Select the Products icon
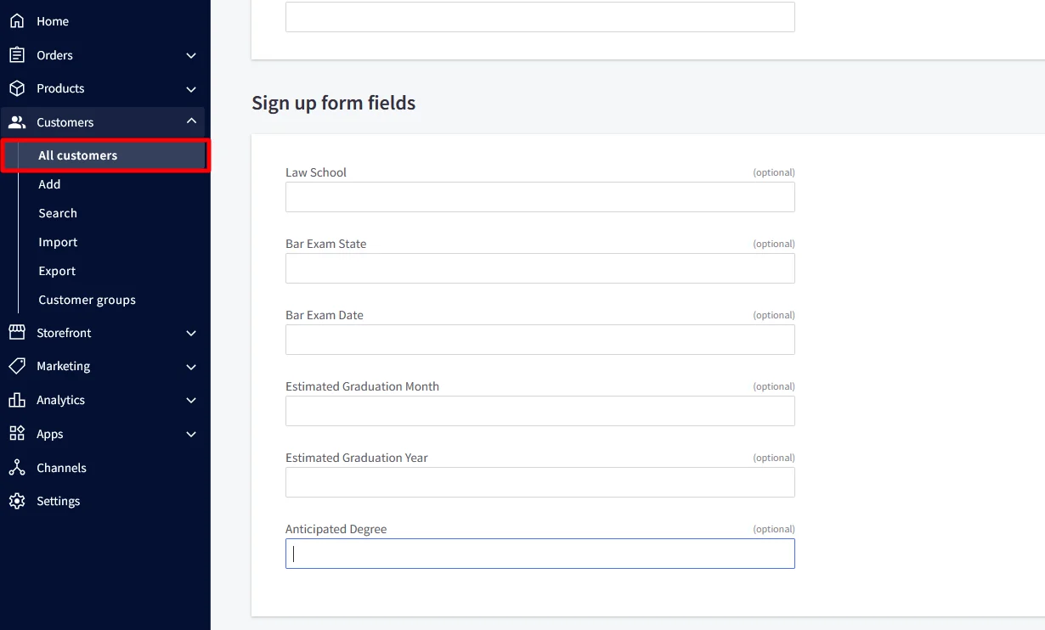1045x630 pixels. tap(18, 88)
